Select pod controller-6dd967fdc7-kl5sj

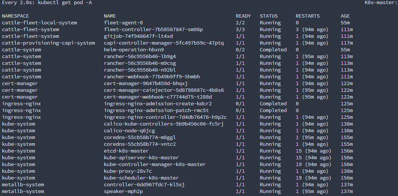[144, 185]
